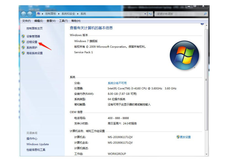Click the search magnifier icon
The width and height of the screenshot is (227, 159).
pos(205,14)
